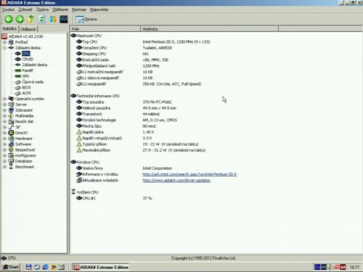Screen dimensions: 363x272
Task: Open the Nástroje menu
Action: (x=79, y=9)
